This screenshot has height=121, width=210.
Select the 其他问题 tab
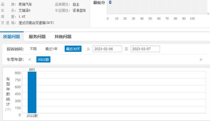point(63,37)
